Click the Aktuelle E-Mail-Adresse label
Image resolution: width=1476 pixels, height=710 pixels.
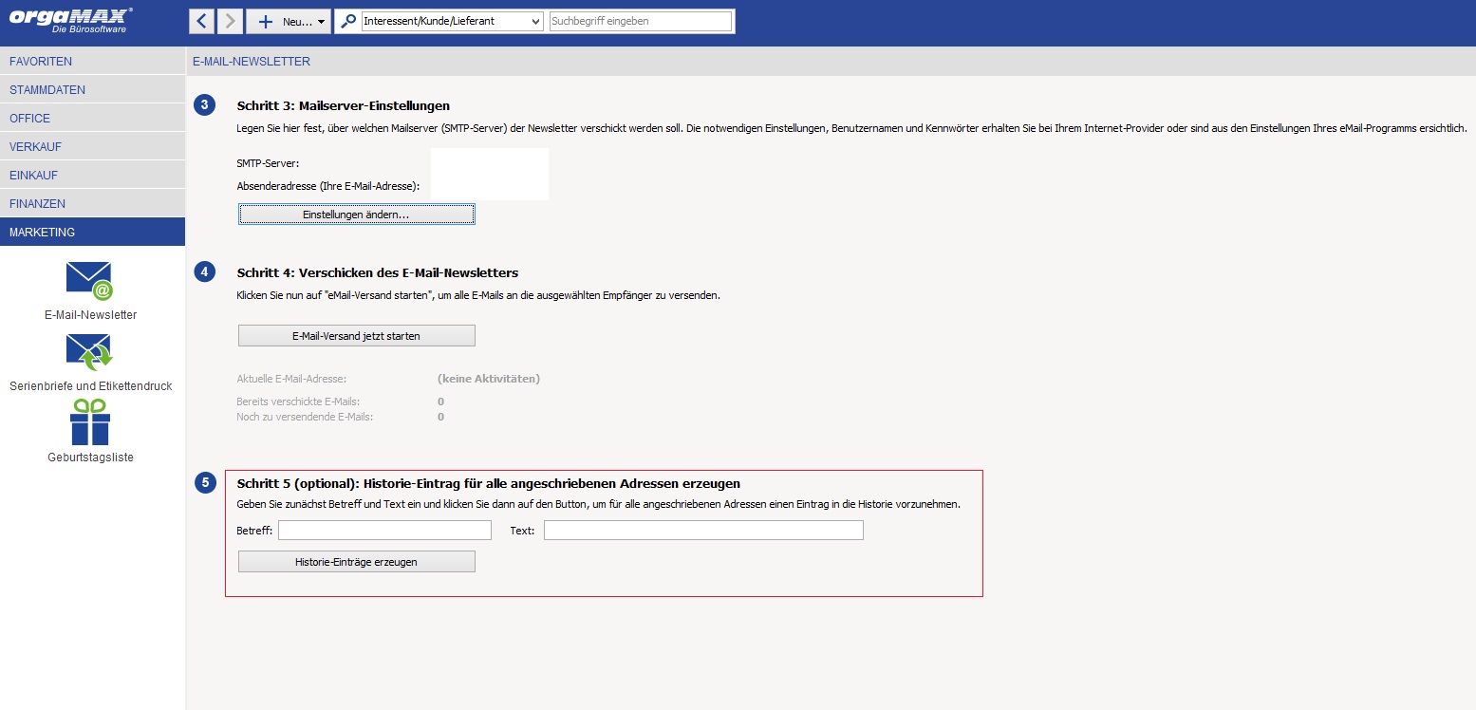tap(292, 380)
